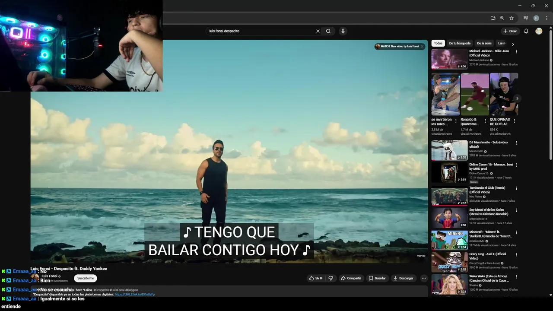Viewport: 553px width, 311px height.
Task: Open 'se invirtieron los roles' short thumbnail
Action: point(445,94)
